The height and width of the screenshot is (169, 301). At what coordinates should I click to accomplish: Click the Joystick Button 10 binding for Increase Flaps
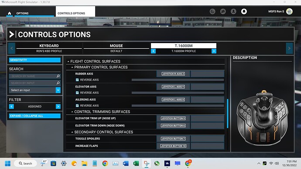tap(173, 146)
